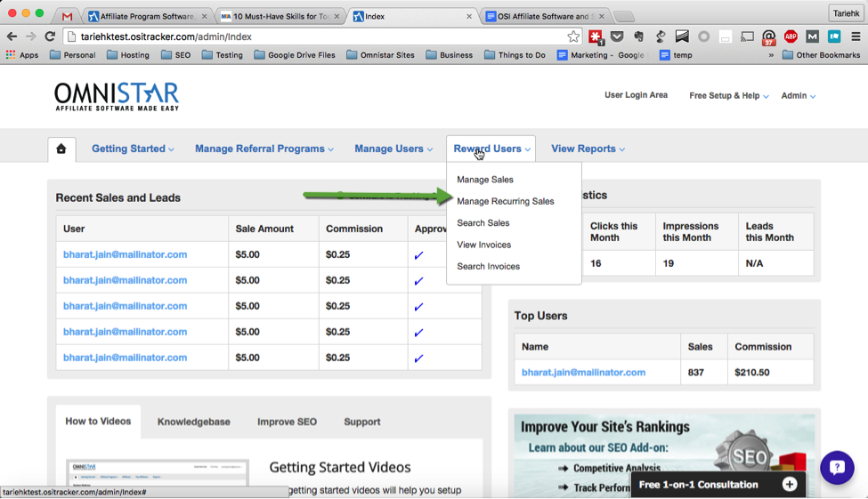The height and width of the screenshot is (499, 868).
Task: Click the address bar URL field
Action: click(321, 36)
